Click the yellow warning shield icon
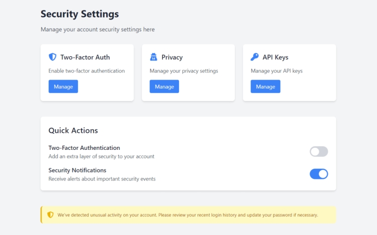The height and width of the screenshot is (235, 377). coord(50,214)
